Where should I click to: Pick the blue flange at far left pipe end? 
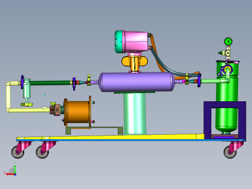[x=22, y=82]
